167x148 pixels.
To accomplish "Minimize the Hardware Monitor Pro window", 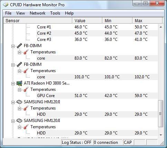I will point(137,3).
